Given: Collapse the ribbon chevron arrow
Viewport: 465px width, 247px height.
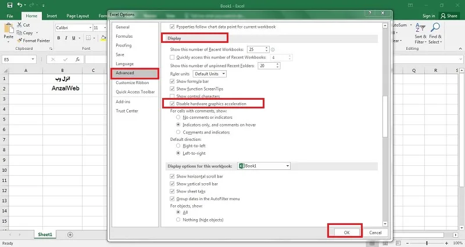Looking at the screenshot, I should tap(460, 49).
